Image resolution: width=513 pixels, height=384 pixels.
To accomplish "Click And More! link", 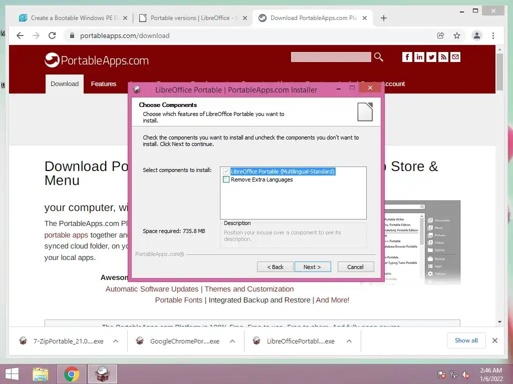I will click(x=333, y=300).
